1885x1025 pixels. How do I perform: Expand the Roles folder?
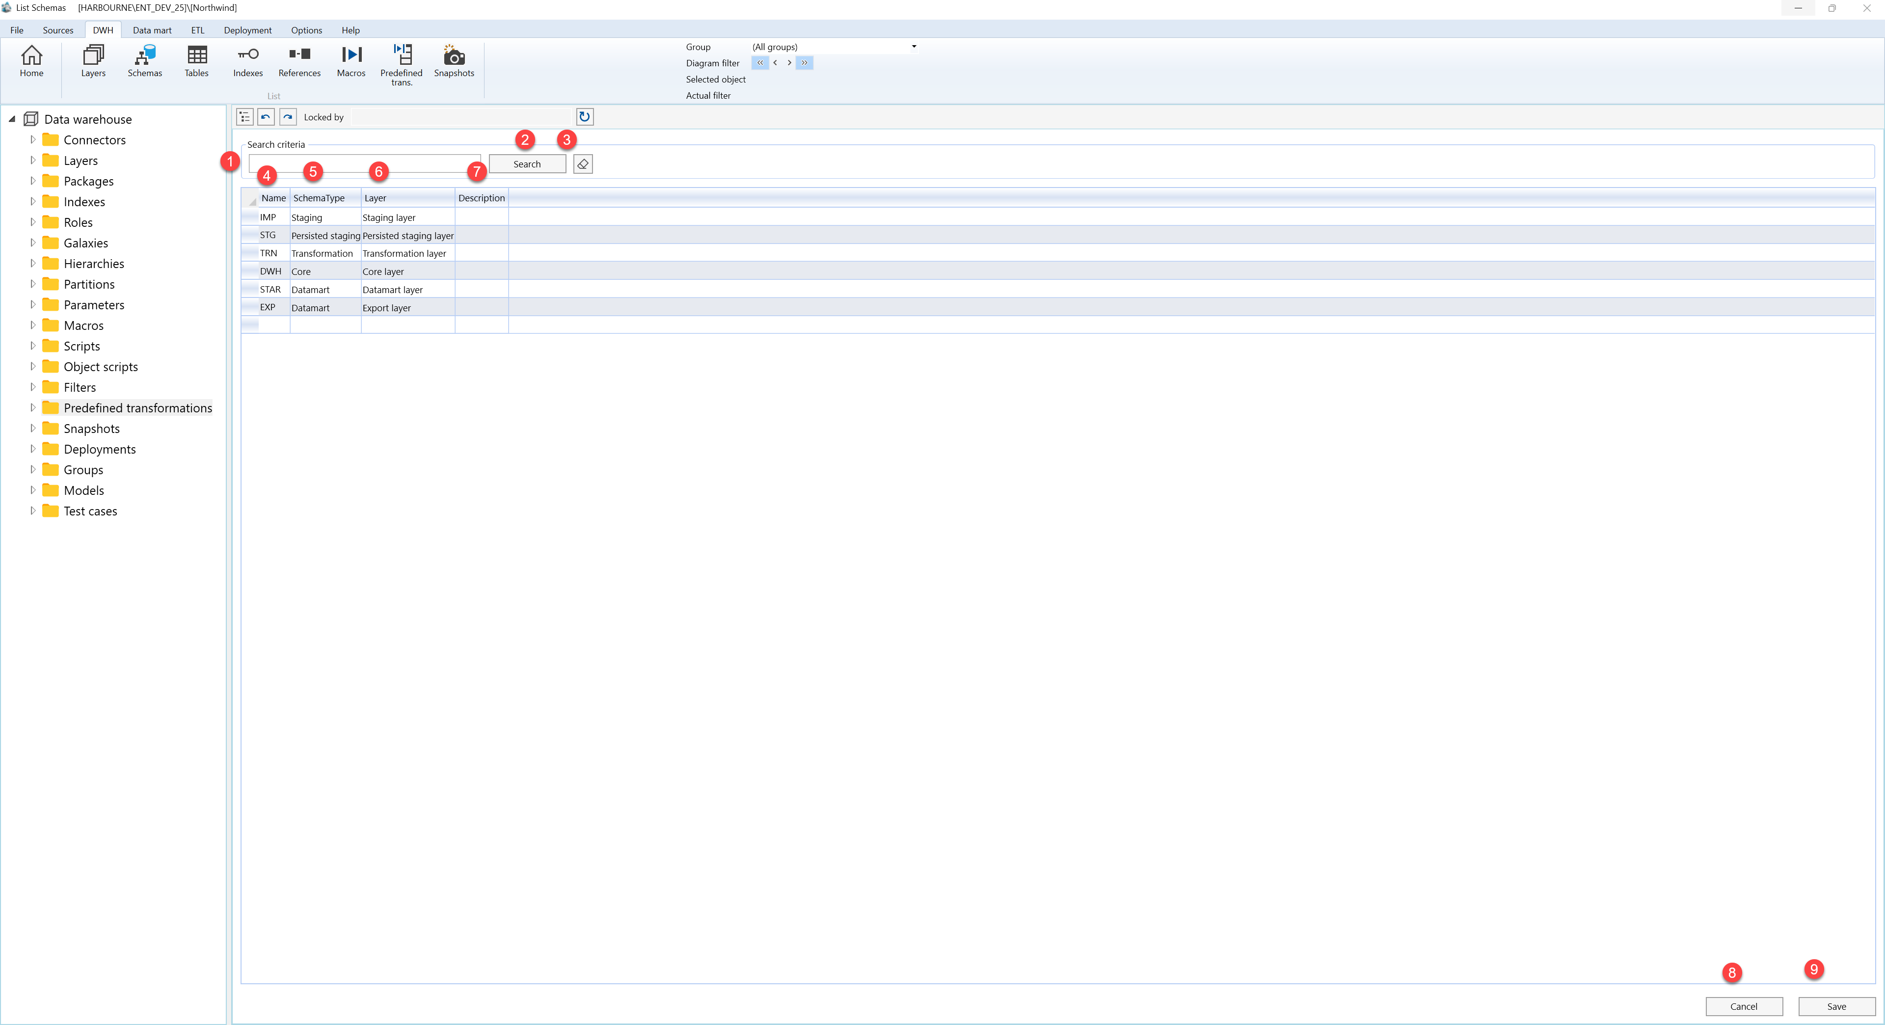pos(33,222)
